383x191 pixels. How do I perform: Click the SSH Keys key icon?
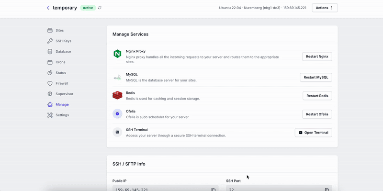tap(50, 41)
